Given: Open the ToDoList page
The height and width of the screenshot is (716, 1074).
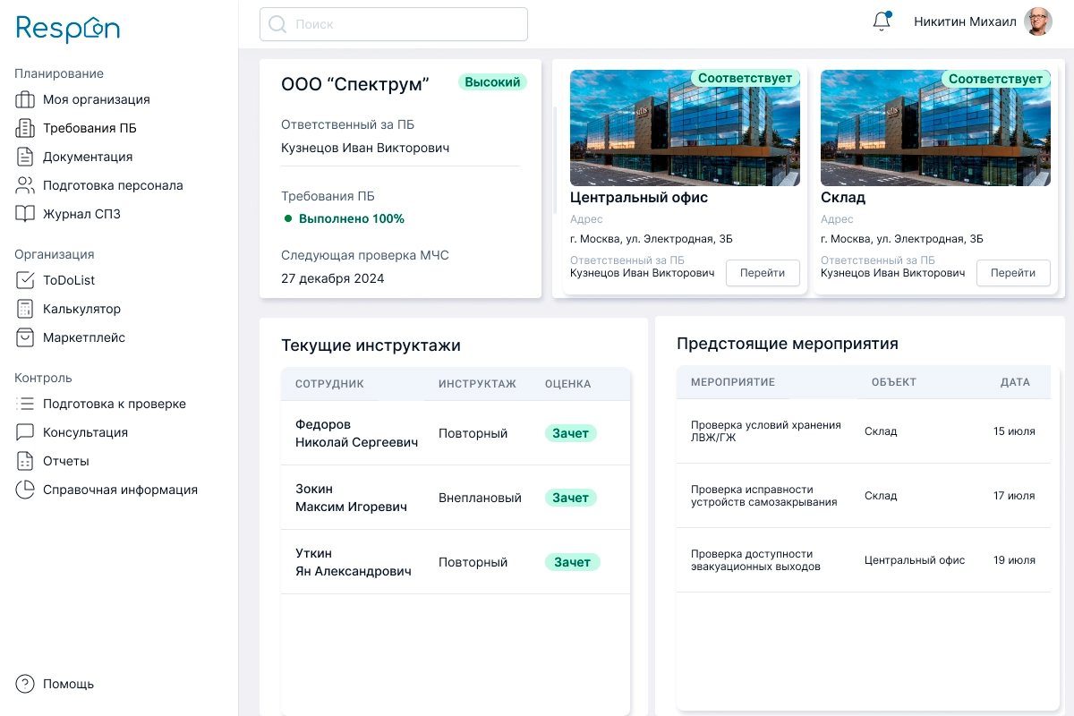Looking at the screenshot, I should pyautogui.click(x=69, y=280).
